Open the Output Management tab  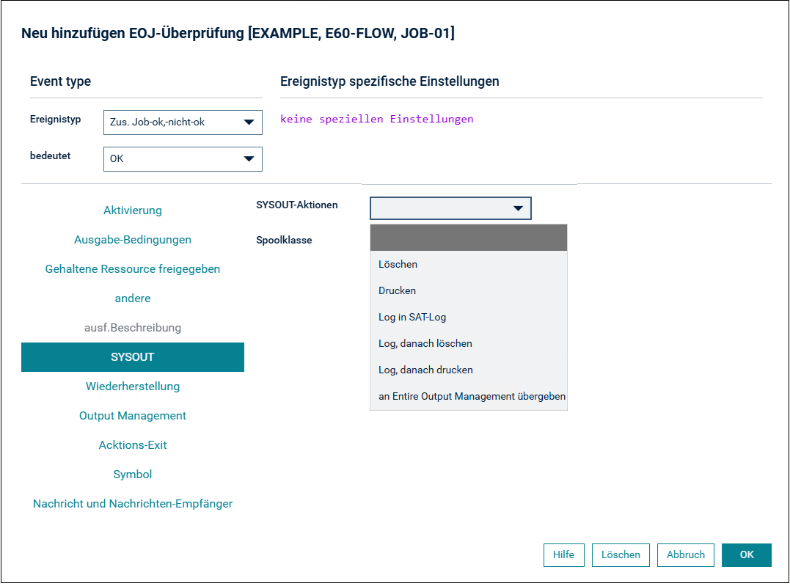click(133, 416)
